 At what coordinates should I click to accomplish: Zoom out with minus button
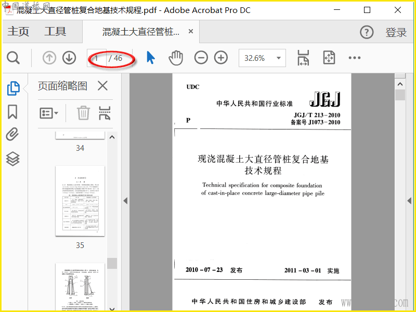(201, 58)
